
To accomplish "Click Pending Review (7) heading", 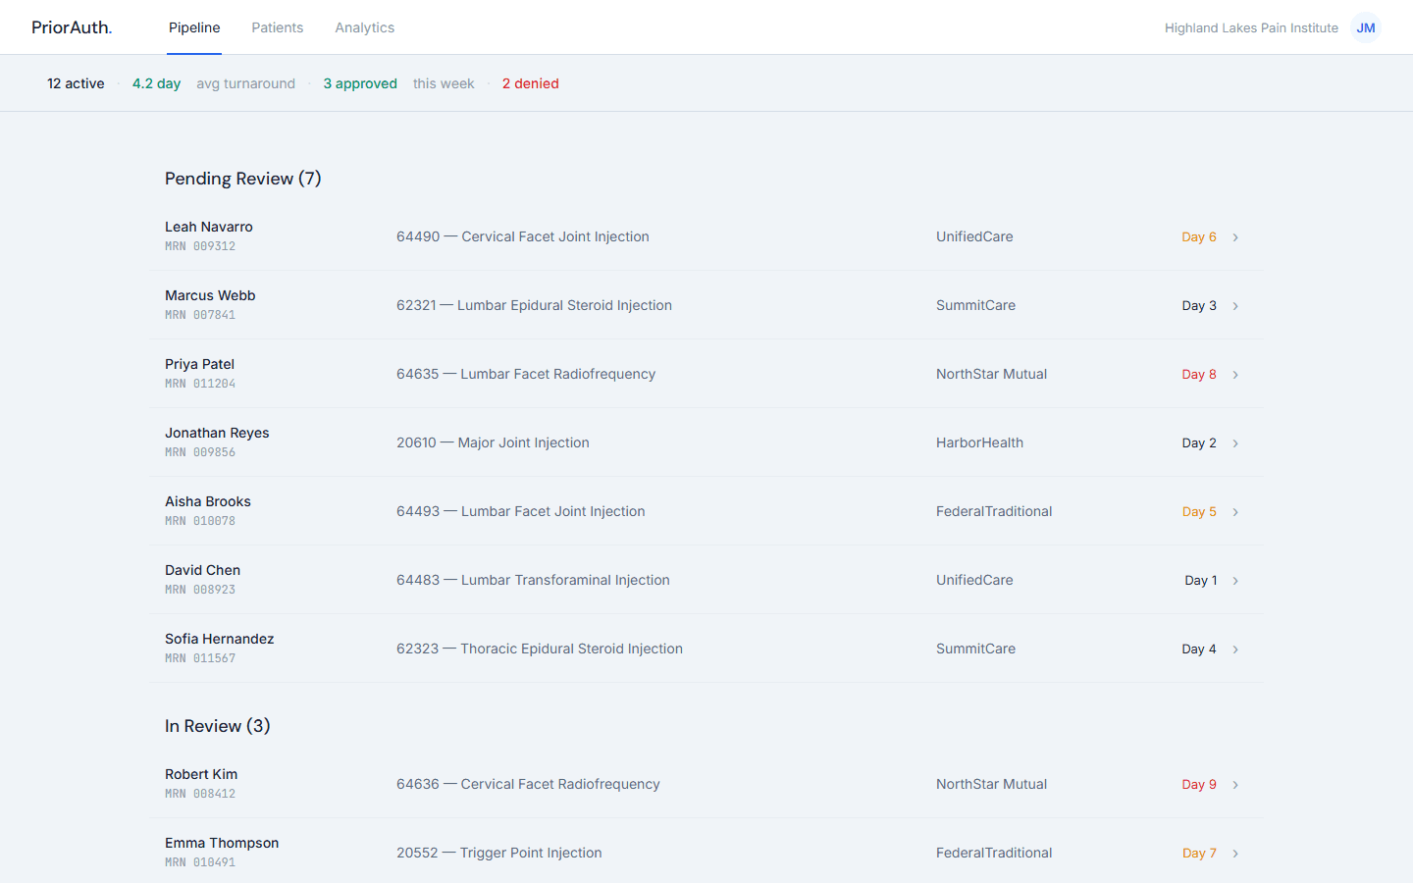I will pyautogui.click(x=243, y=179).
